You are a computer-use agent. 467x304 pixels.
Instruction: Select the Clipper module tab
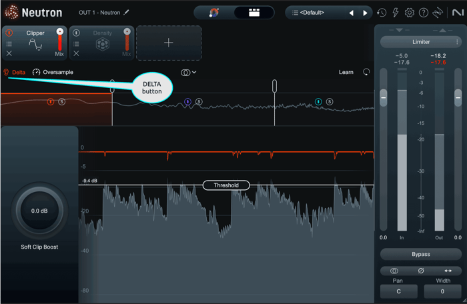pos(35,43)
